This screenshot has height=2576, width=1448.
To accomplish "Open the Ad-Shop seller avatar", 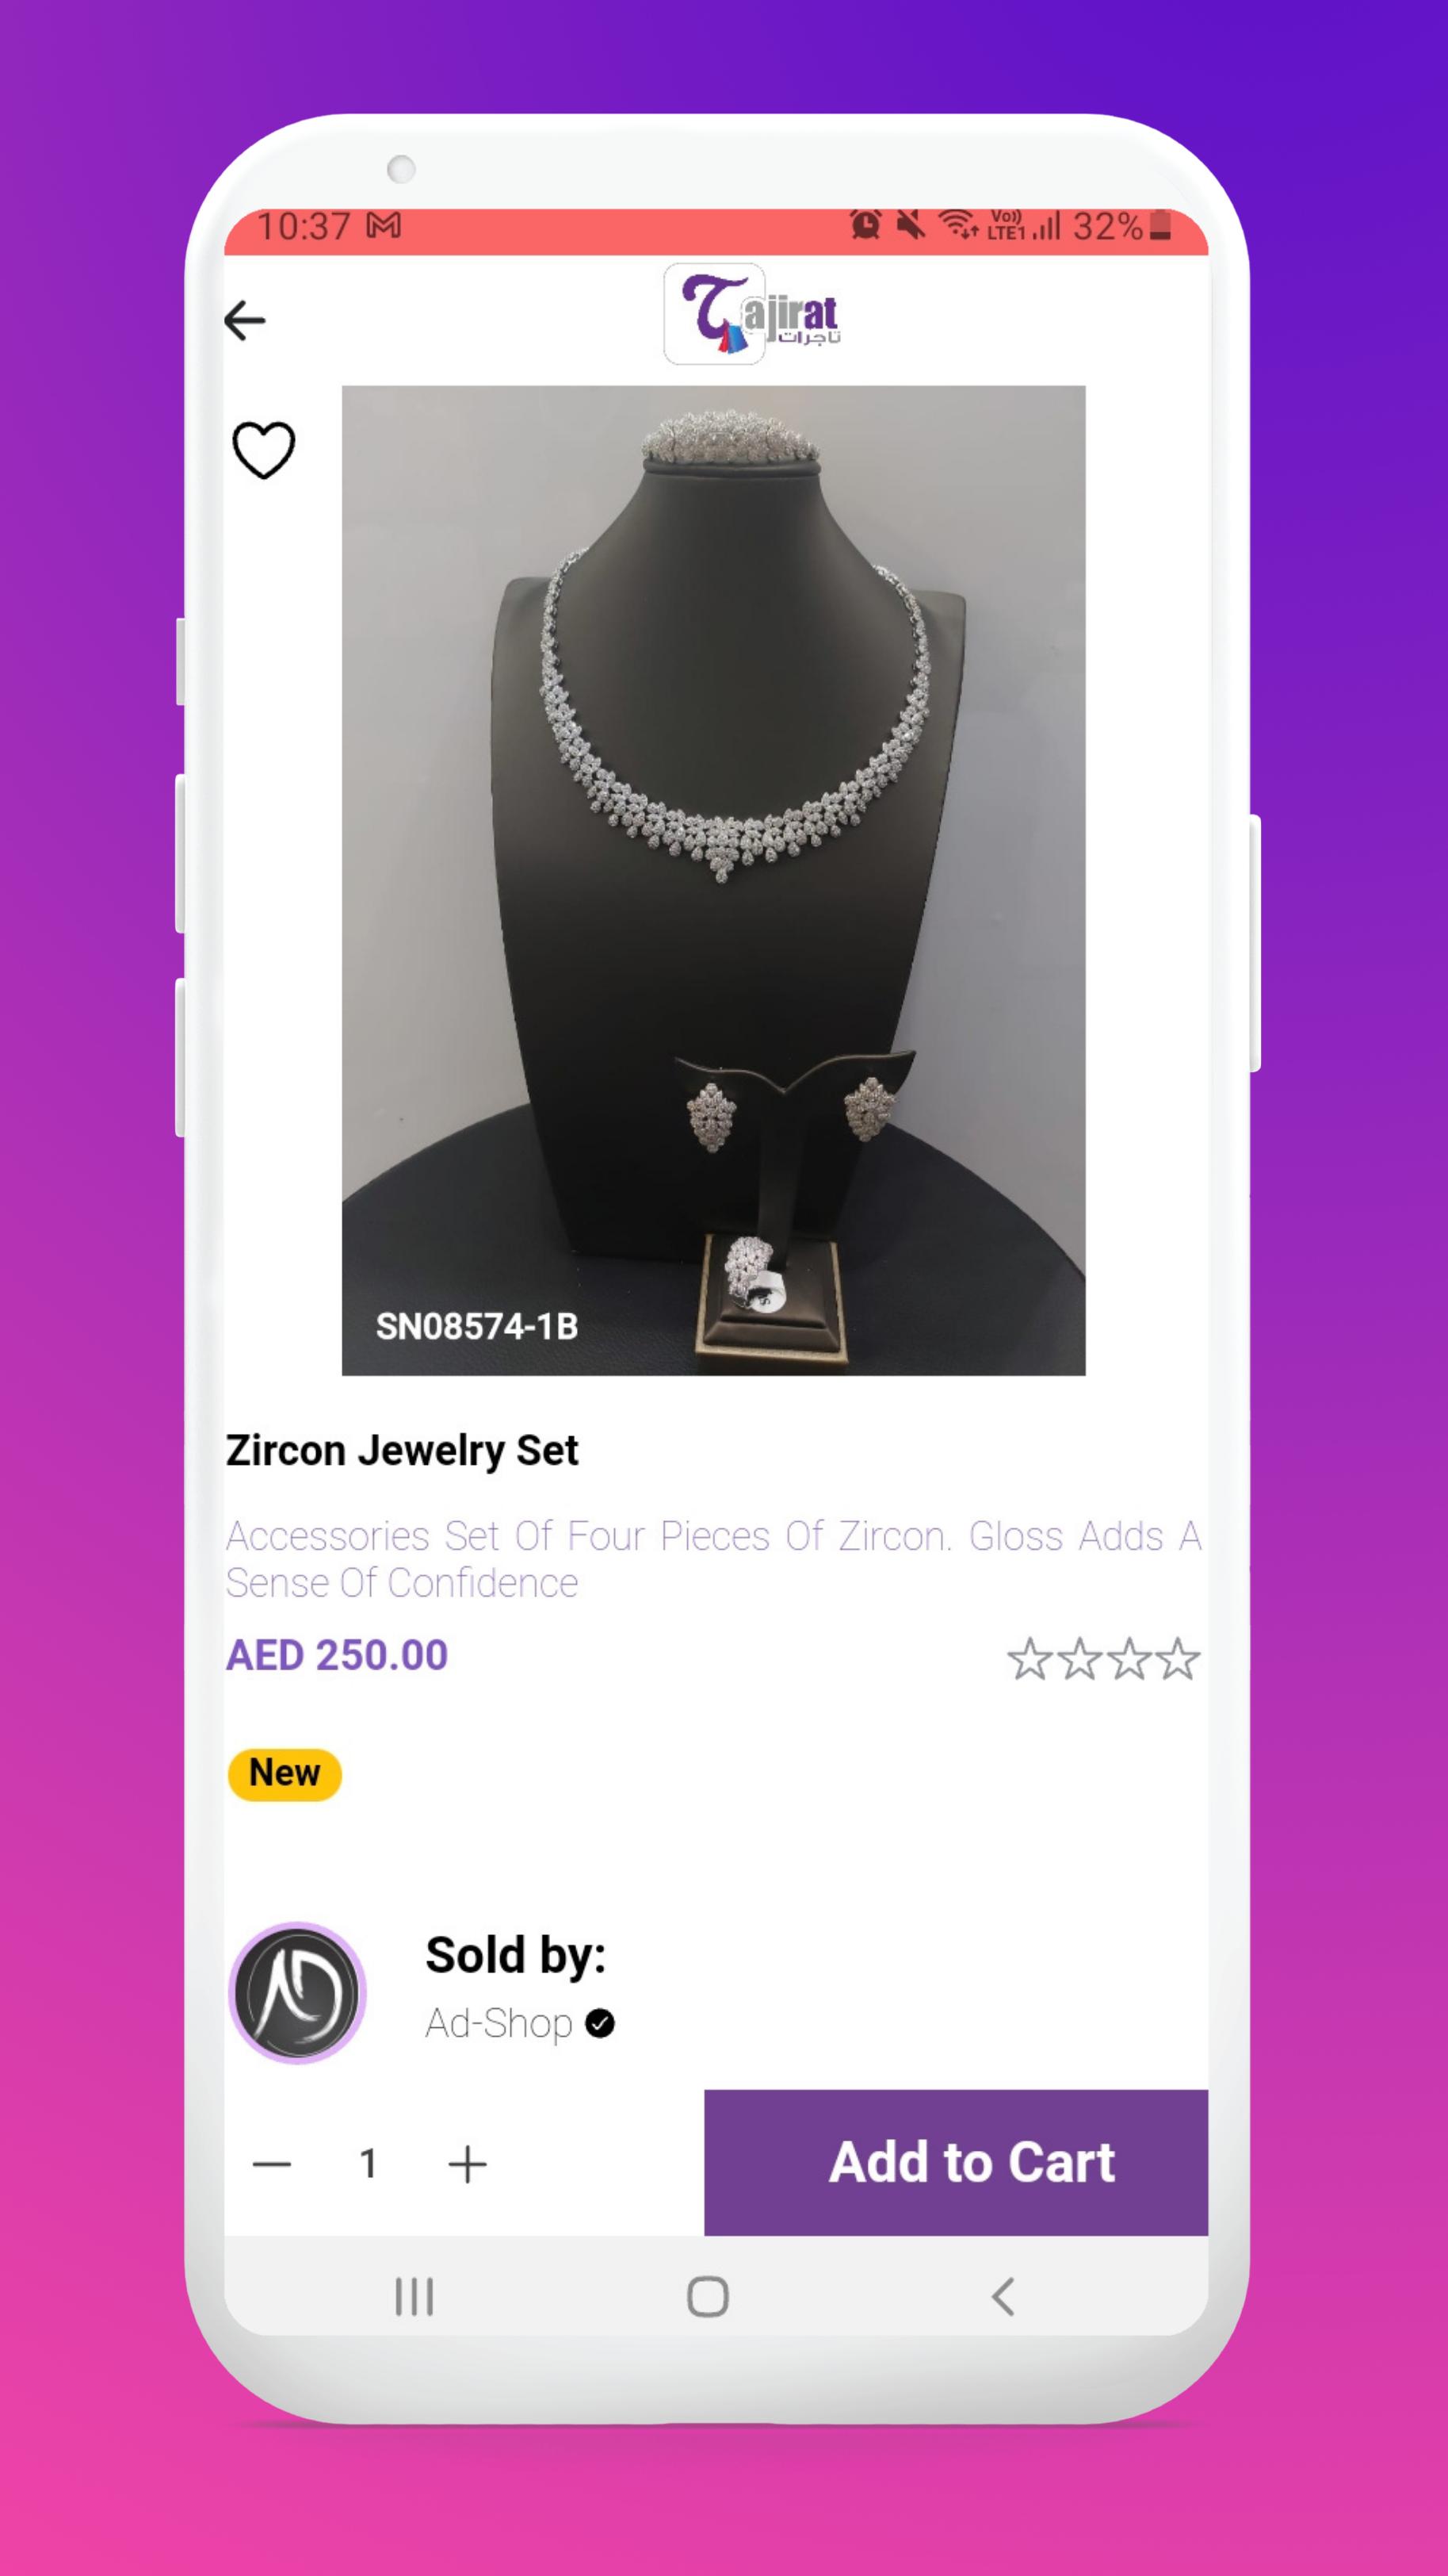I will pyautogui.click(x=298, y=1993).
